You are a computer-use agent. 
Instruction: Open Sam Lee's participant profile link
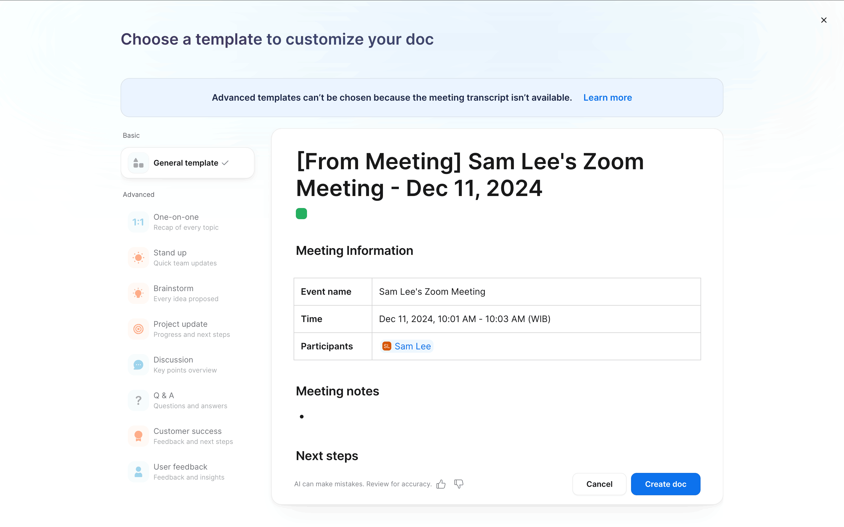pyautogui.click(x=413, y=346)
